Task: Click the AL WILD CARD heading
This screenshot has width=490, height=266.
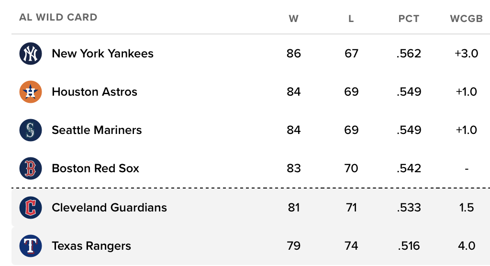Action: 58,18
